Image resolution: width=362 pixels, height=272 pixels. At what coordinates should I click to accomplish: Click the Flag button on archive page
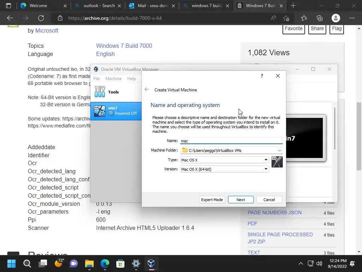337,29
